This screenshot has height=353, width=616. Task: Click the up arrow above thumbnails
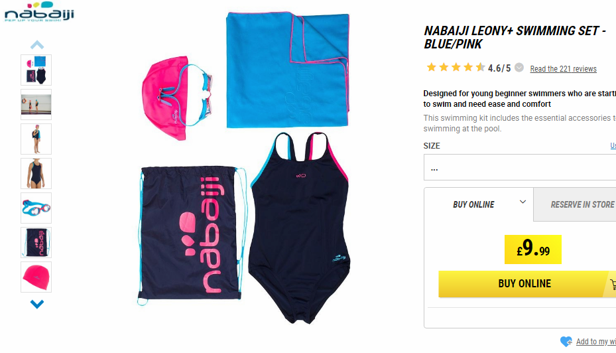(37, 44)
